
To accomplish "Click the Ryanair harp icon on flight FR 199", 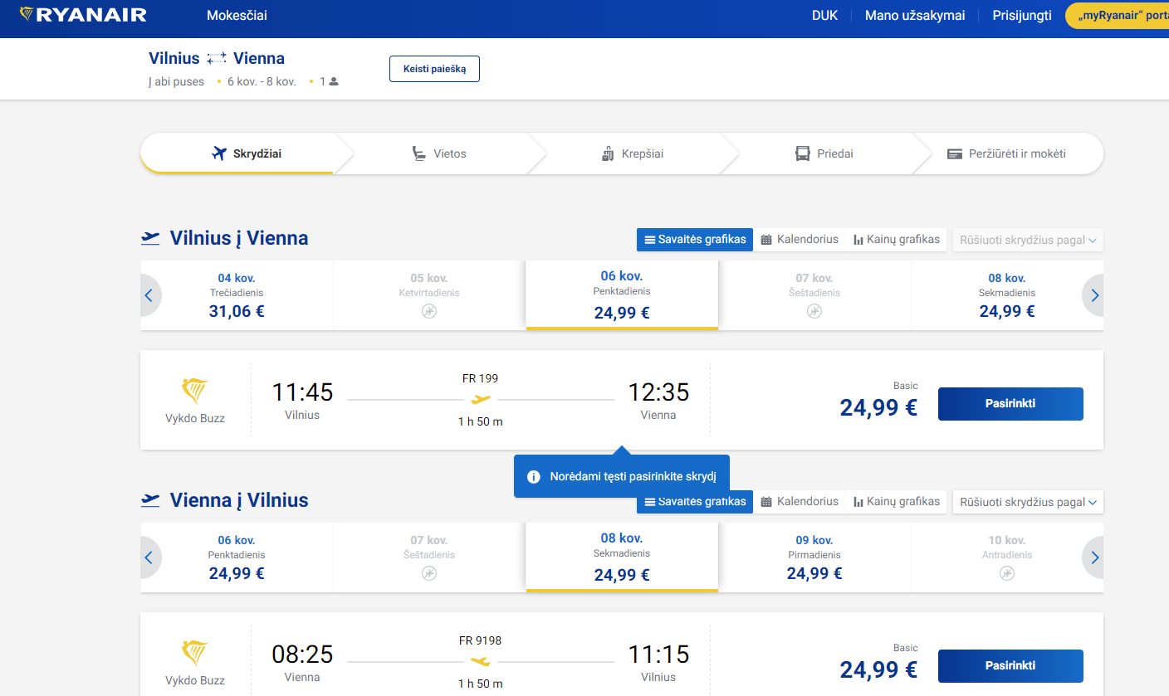I will point(195,391).
